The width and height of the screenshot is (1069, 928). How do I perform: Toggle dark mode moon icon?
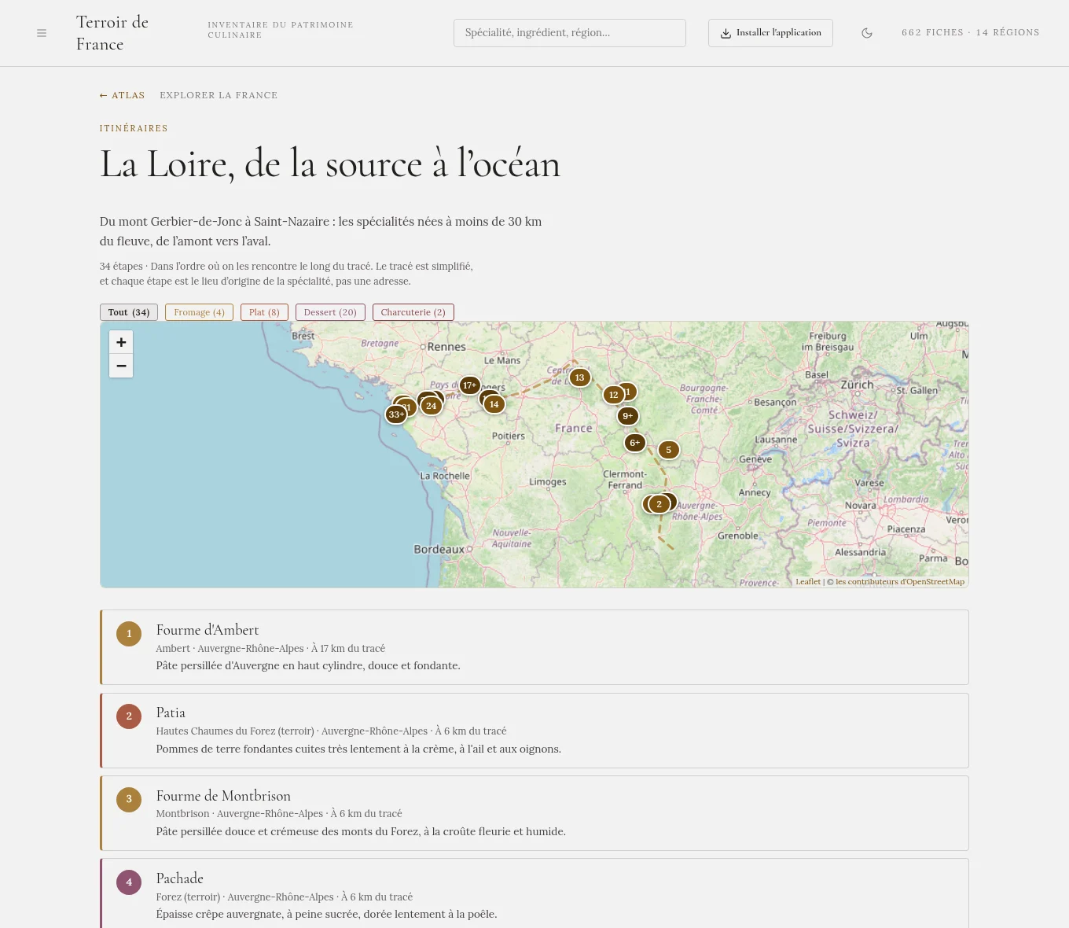point(867,33)
